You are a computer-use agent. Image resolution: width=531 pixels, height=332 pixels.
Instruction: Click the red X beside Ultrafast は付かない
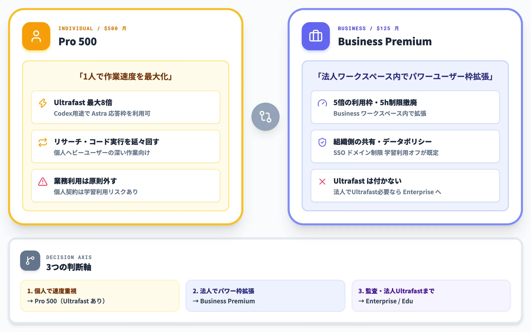(322, 181)
